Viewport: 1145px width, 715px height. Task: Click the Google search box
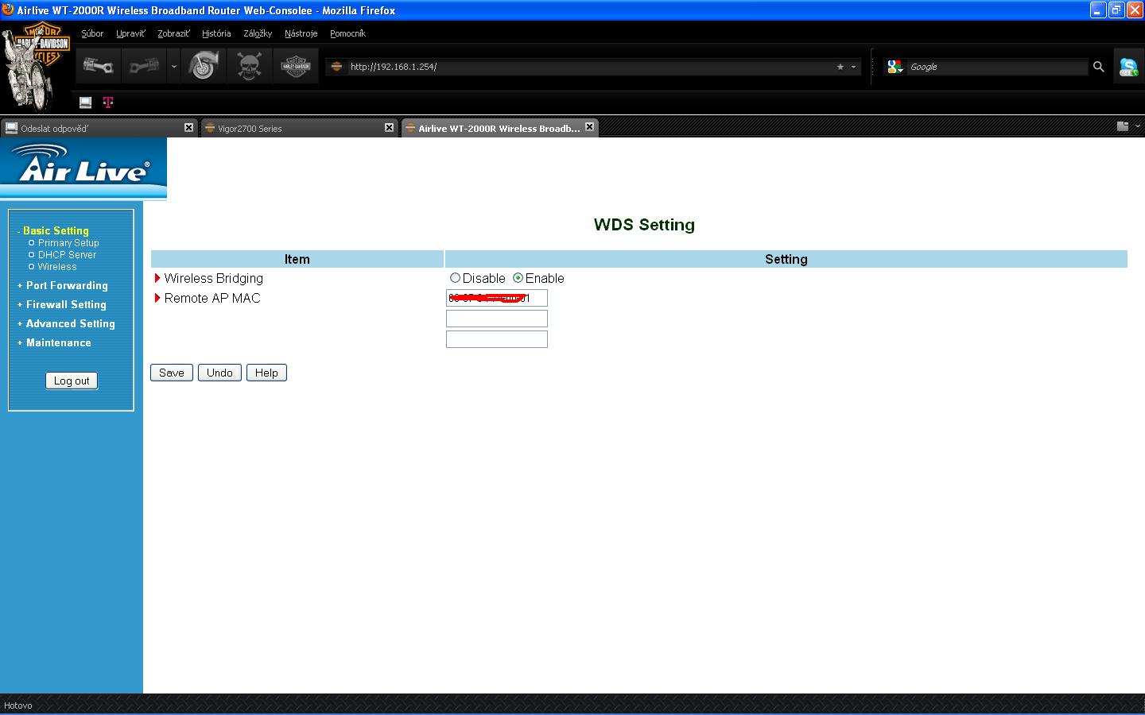[x=998, y=67]
